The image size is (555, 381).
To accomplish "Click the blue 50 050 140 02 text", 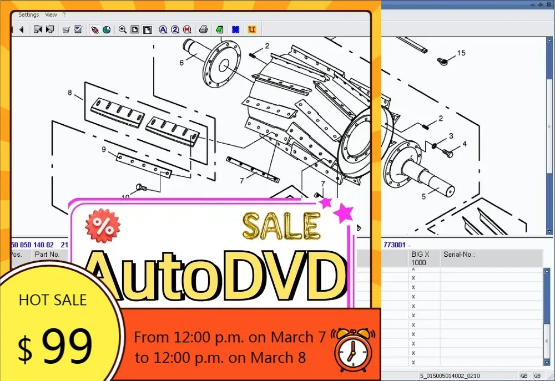I will (x=32, y=245).
